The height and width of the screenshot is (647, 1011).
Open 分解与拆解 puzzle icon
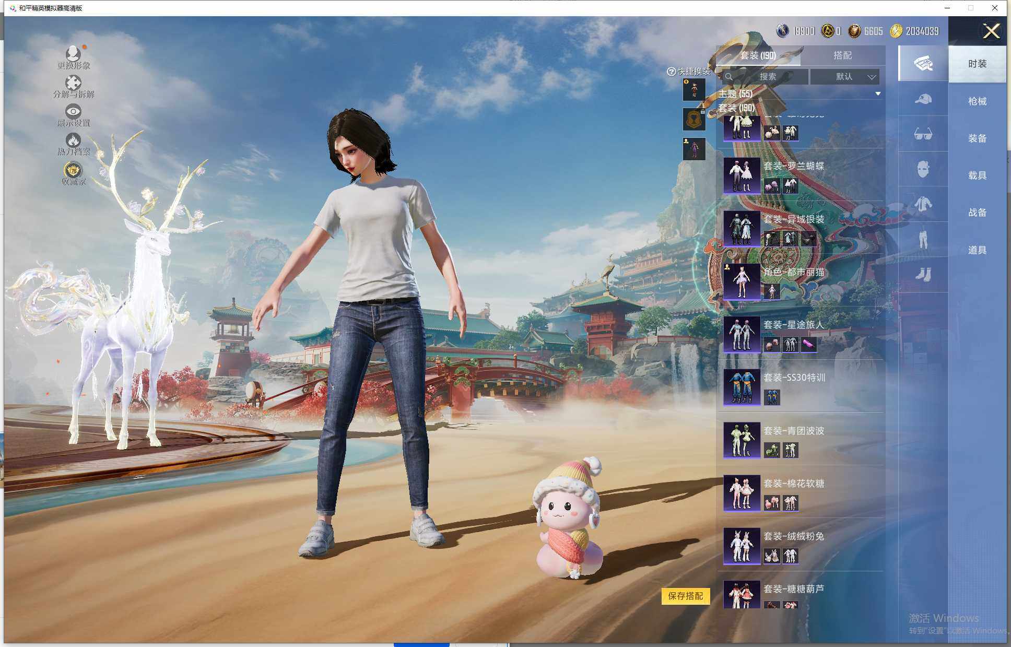[x=73, y=83]
